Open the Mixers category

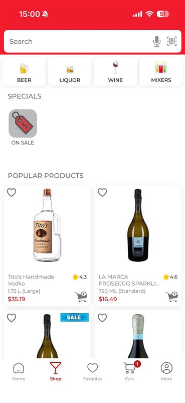click(161, 72)
